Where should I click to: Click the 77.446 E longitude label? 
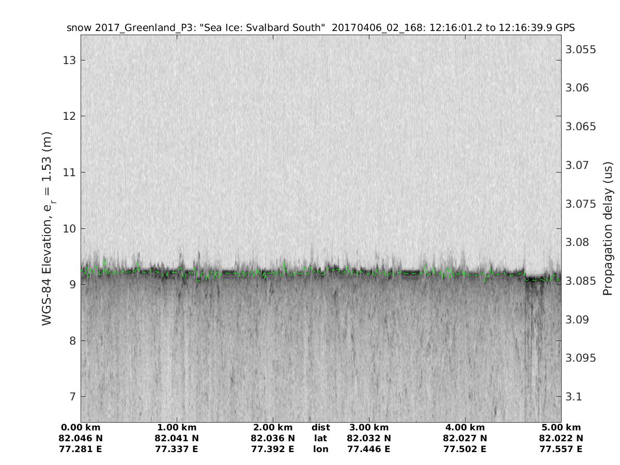tap(369, 449)
